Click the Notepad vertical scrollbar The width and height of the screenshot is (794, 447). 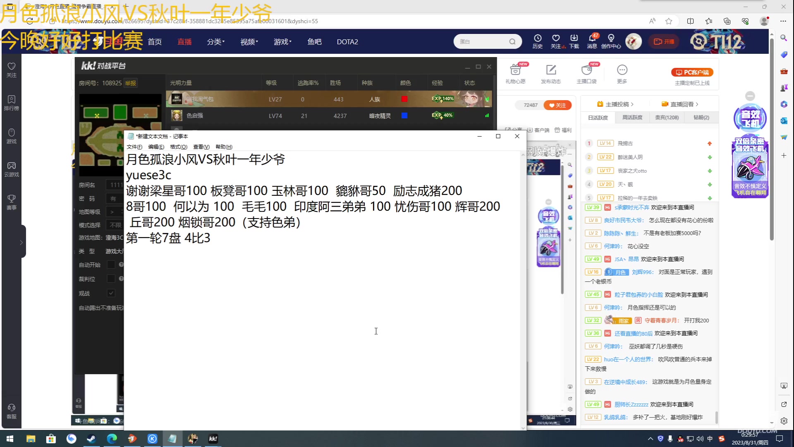click(523, 291)
